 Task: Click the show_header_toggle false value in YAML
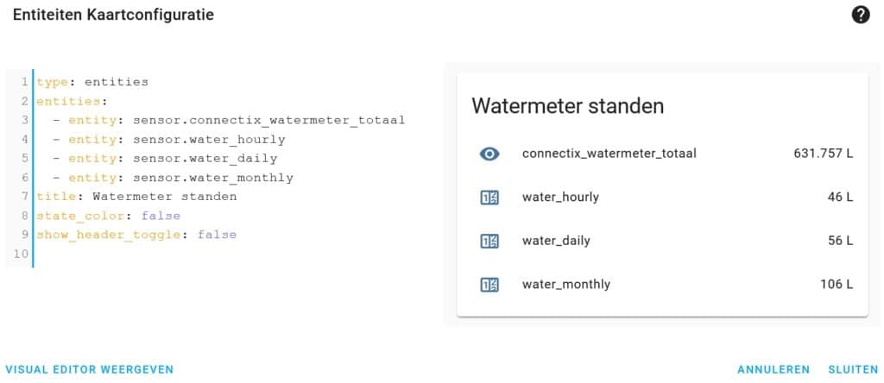tap(217, 235)
